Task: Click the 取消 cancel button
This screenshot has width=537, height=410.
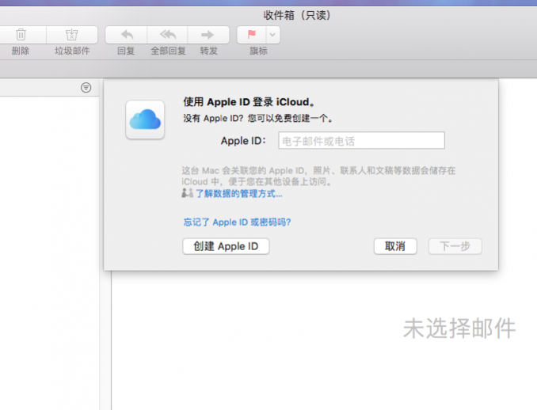Action: pos(395,246)
